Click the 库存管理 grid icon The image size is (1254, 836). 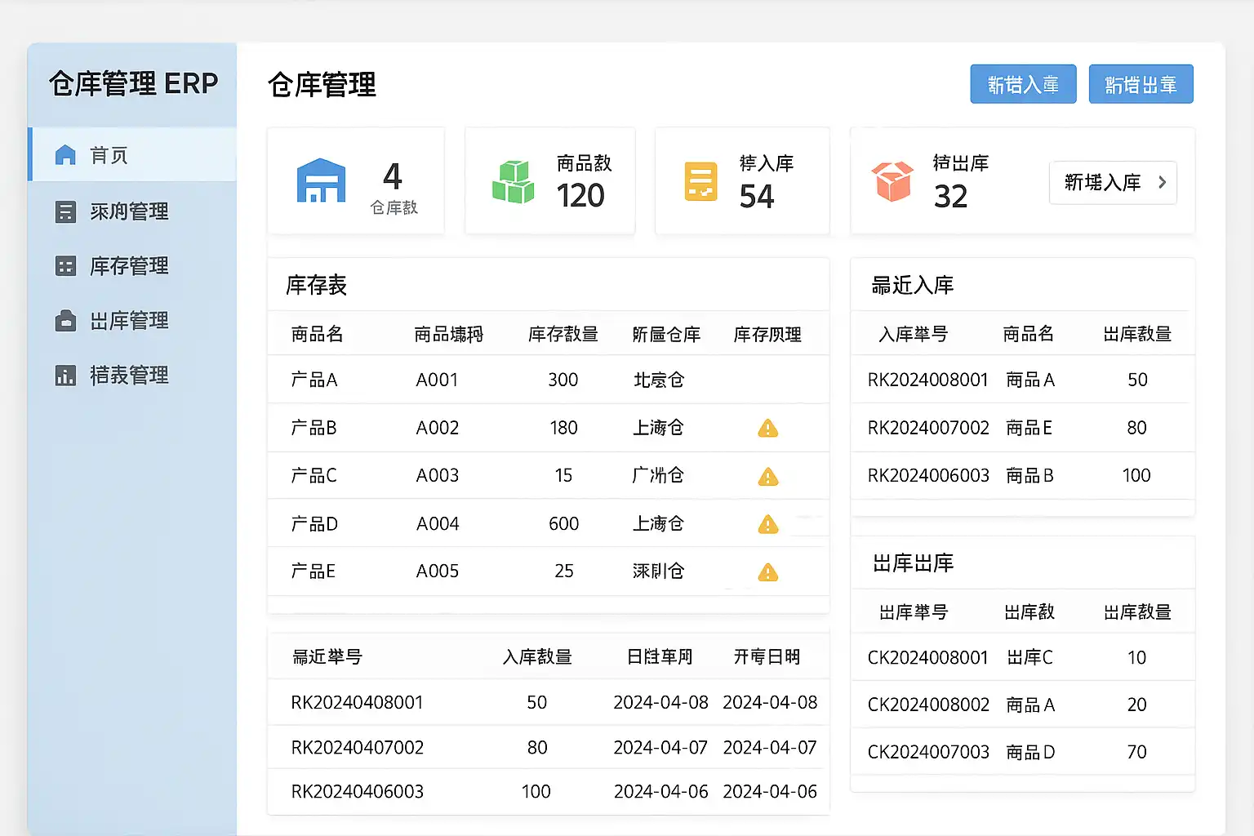(x=65, y=266)
